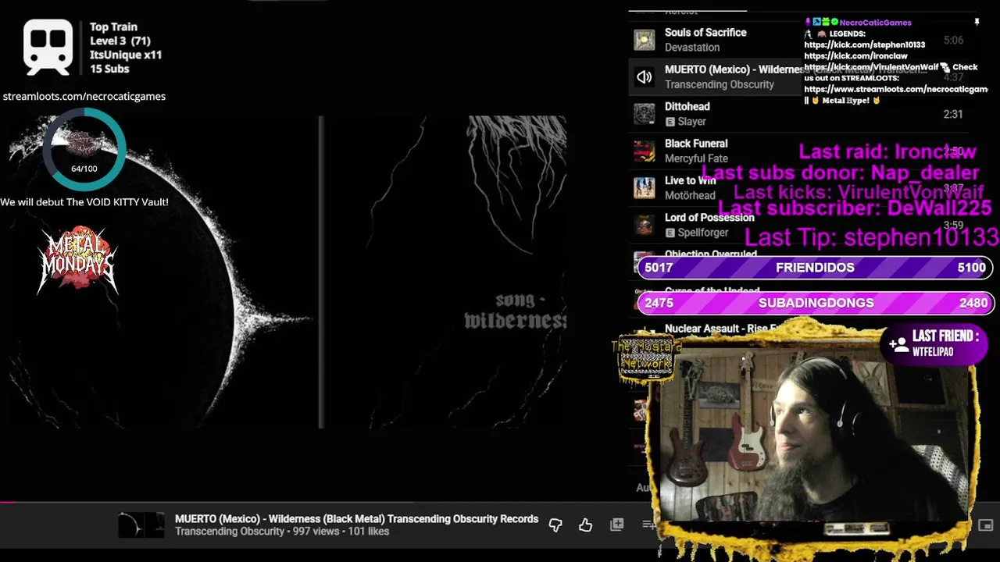Click the explicit badge beside Spellforger
Screen dimensions: 1000x562
point(670,233)
